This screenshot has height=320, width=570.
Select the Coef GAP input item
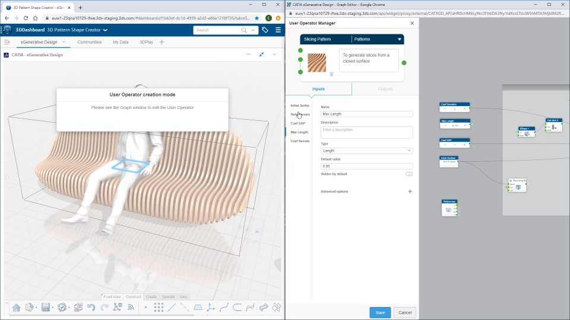pos(297,123)
